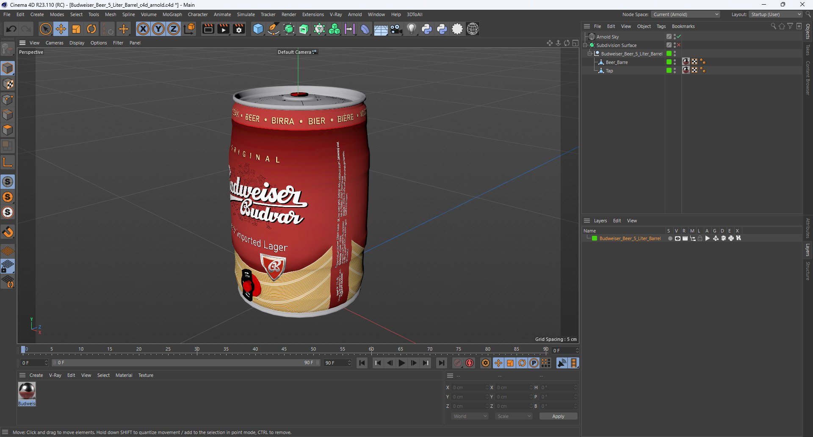Open Object manager Tags menu

click(x=661, y=26)
